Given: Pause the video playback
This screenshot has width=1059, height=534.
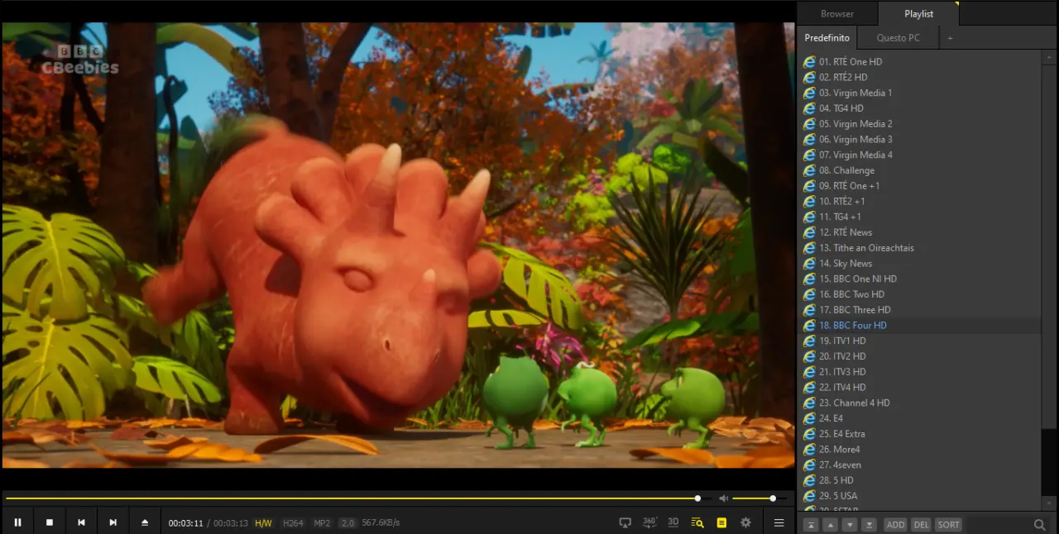Looking at the screenshot, I should point(17,522).
